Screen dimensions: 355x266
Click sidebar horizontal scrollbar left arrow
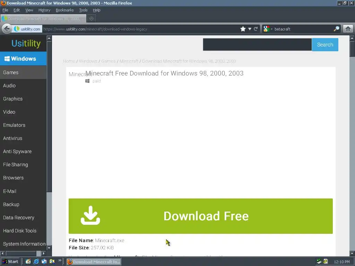tap(2, 253)
